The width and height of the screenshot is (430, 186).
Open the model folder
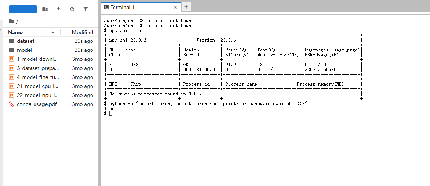click(x=51, y=50)
